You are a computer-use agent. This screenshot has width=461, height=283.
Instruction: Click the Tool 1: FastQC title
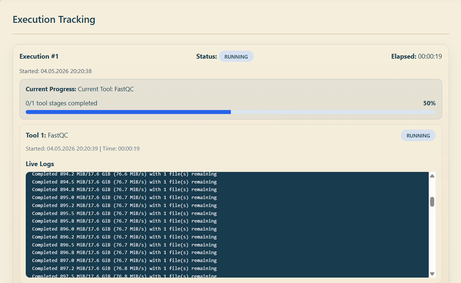tap(47, 135)
